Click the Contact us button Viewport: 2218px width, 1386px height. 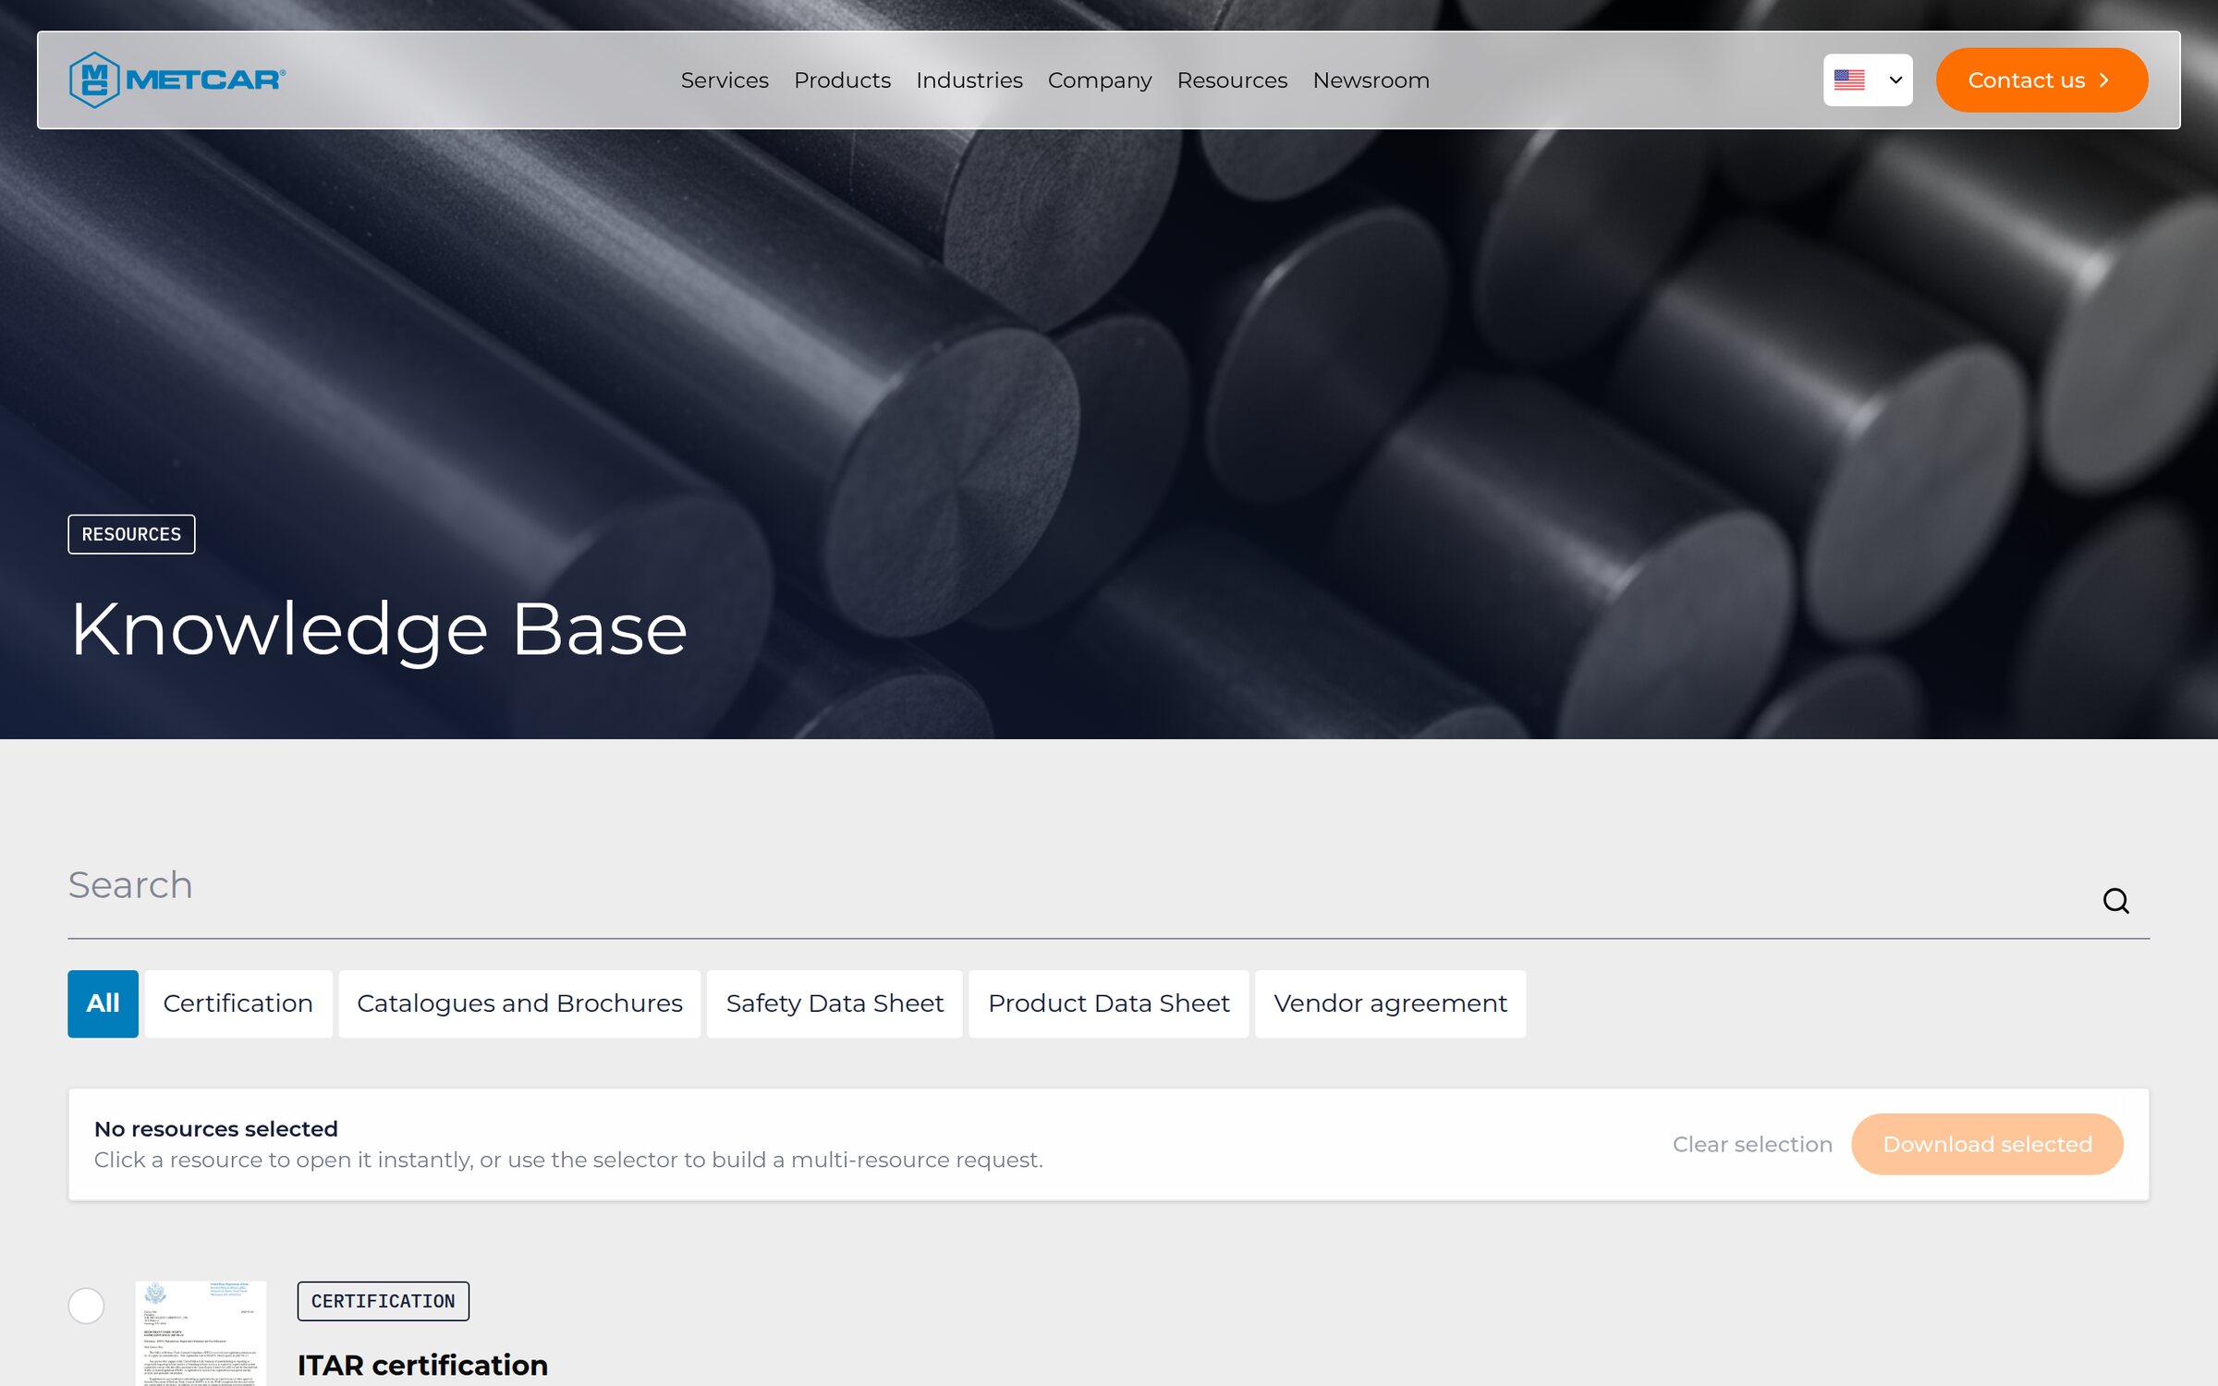click(2041, 80)
